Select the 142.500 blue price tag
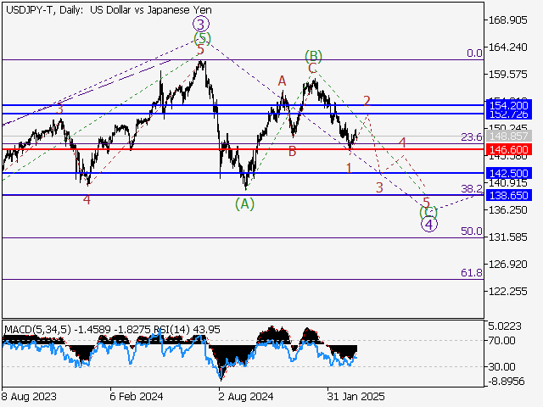The image size is (543, 407). click(510, 173)
